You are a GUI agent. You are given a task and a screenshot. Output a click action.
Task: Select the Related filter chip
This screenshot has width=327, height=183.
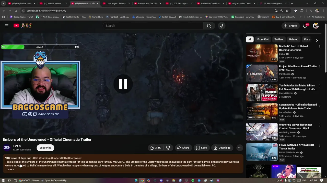(x=294, y=39)
